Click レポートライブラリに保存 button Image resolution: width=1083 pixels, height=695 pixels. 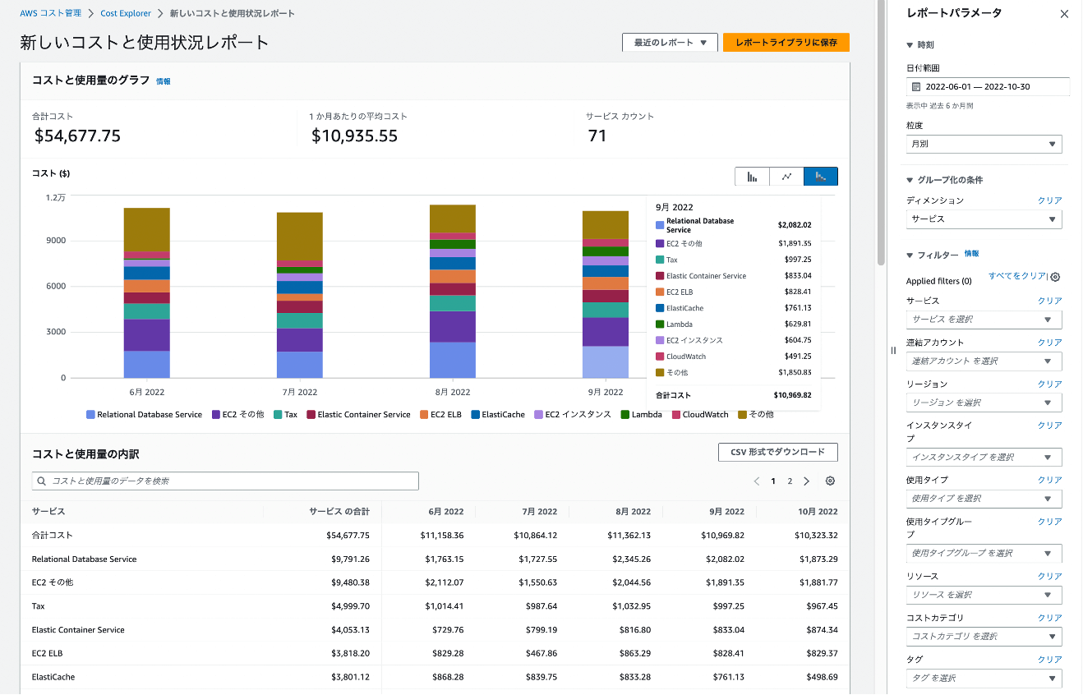(x=786, y=43)
